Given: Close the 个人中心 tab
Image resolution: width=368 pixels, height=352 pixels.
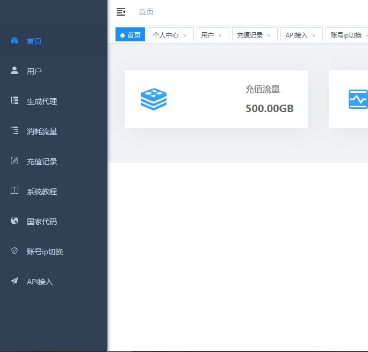Looking at the screenshot, I should tap(185, 35).
